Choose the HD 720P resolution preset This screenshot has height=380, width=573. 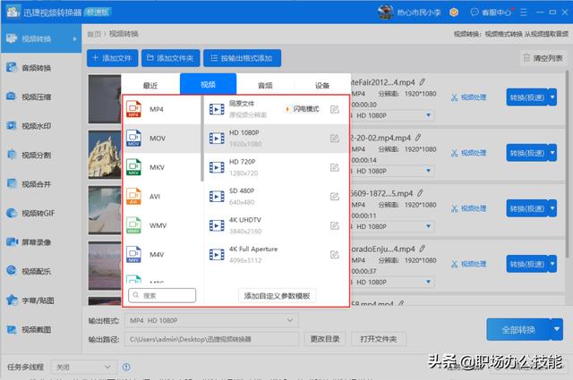coord(276,167)
